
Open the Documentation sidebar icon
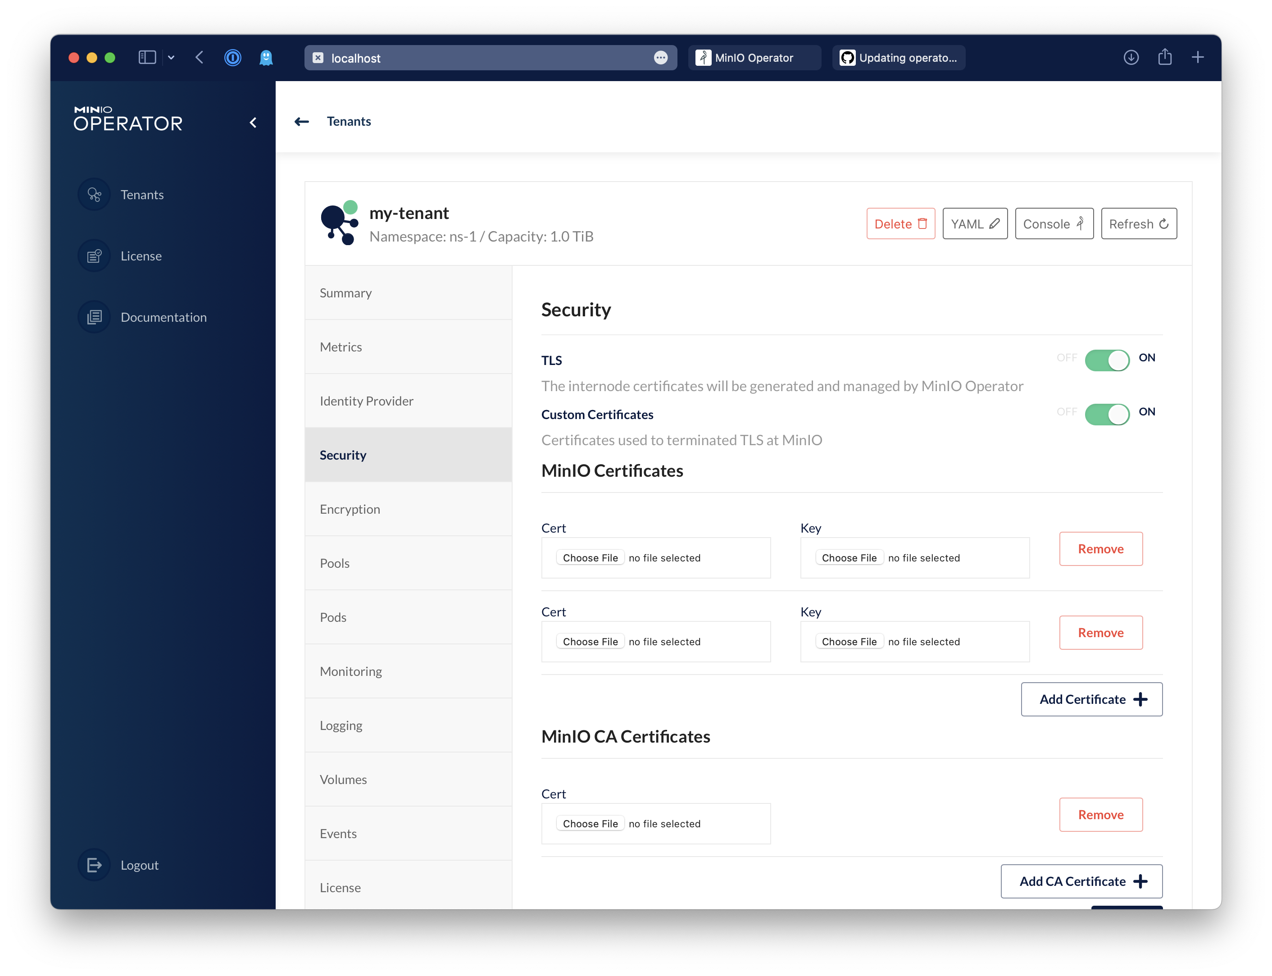(94, 317)
